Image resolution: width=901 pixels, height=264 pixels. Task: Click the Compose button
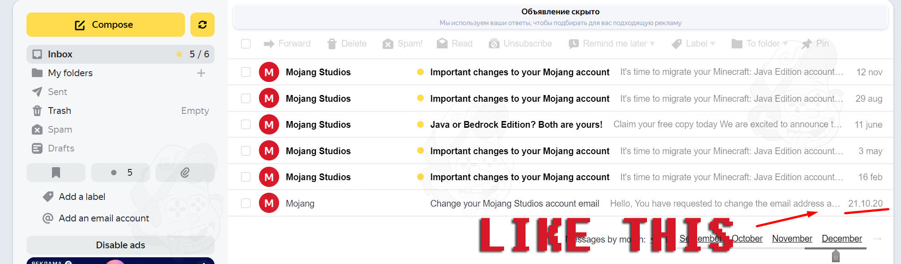pyautogui.click(x=106, y=25)
